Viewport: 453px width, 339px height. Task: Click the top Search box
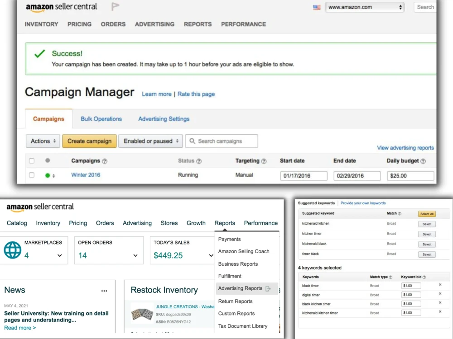point(425,7)
